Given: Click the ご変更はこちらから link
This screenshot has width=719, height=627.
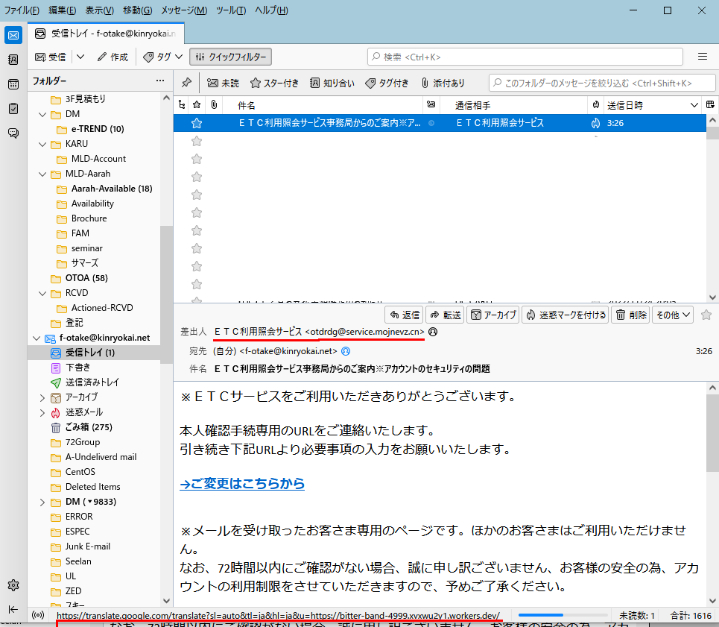Looking at the screenshot, I should [242, 483].
